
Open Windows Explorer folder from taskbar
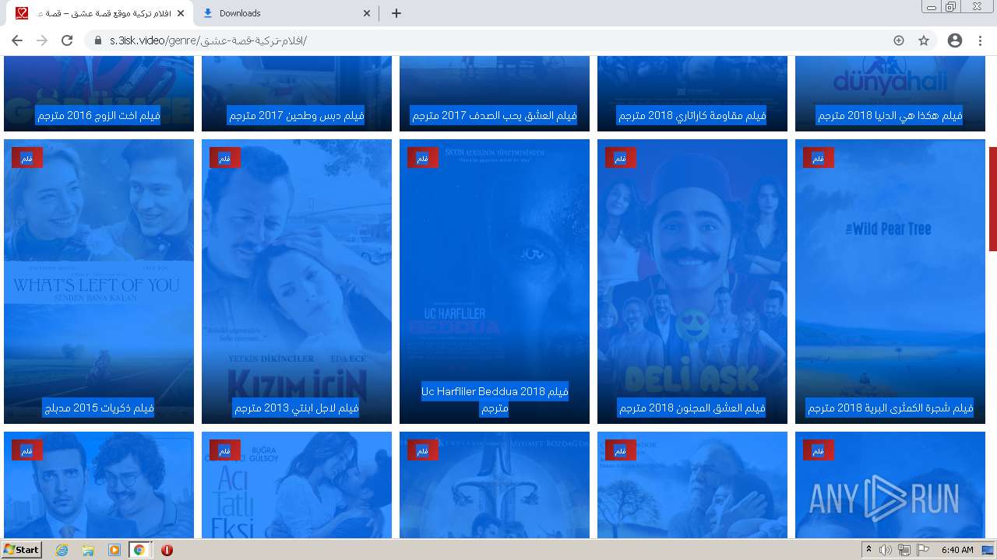click(x=88, y=550)
